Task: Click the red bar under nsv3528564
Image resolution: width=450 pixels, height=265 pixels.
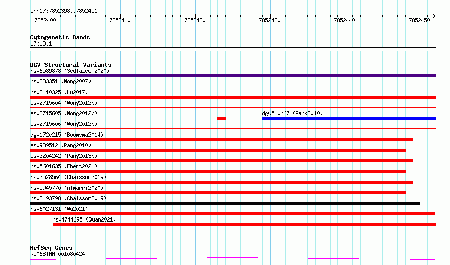Action: click(221, 182)
